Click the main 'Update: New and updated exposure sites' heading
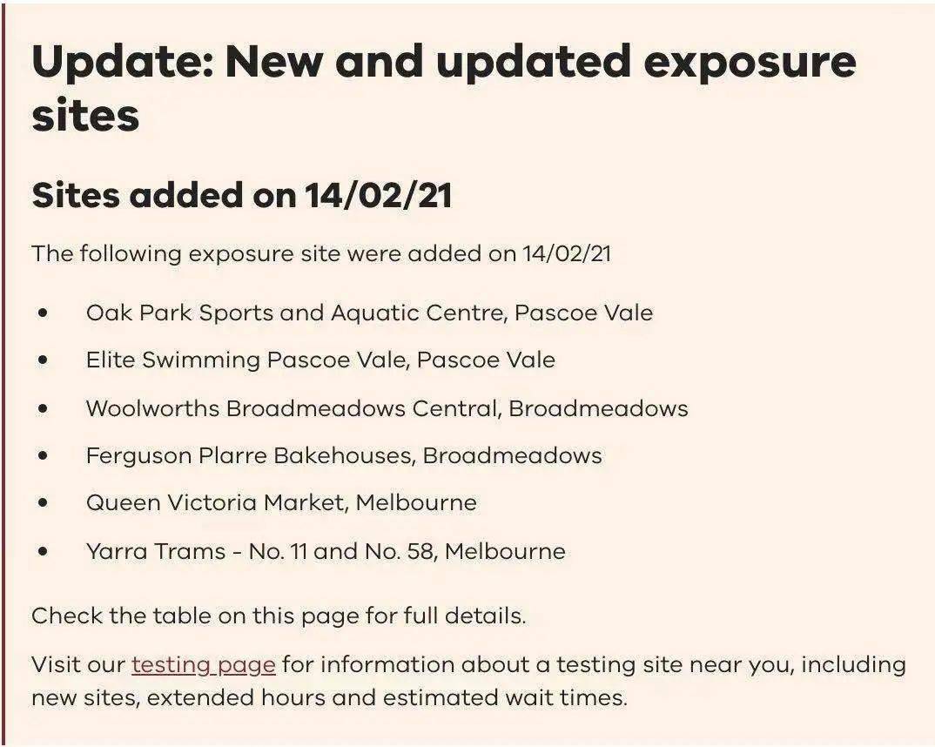Viewport: 935px width, 747px height. [444, 88]
